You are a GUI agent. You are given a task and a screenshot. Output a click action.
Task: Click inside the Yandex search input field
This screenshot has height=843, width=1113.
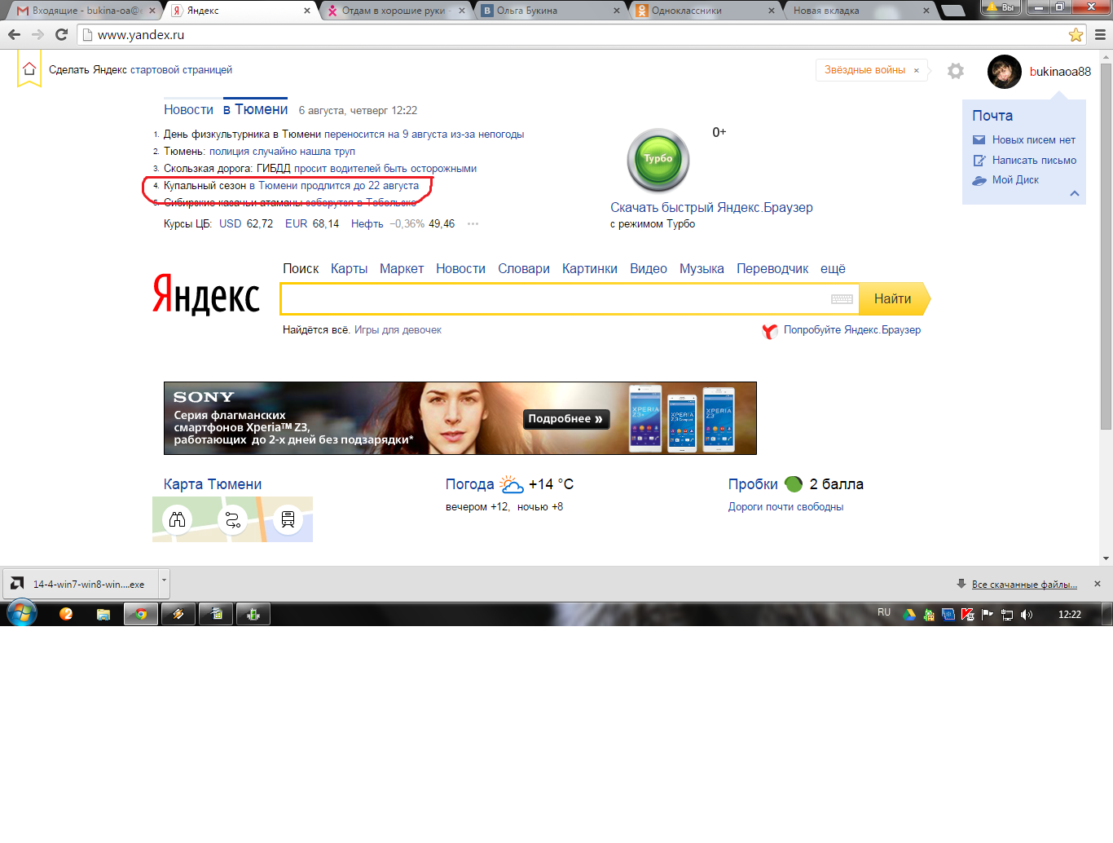coord(554,299)
